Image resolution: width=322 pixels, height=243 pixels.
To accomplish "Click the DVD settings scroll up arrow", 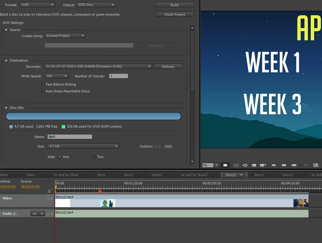I will pyautogui.click(x=192, y=28).
